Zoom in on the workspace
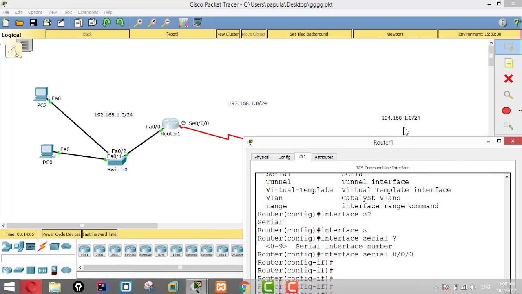The height and width of the screenshot is (294, 522). (139, 23)
